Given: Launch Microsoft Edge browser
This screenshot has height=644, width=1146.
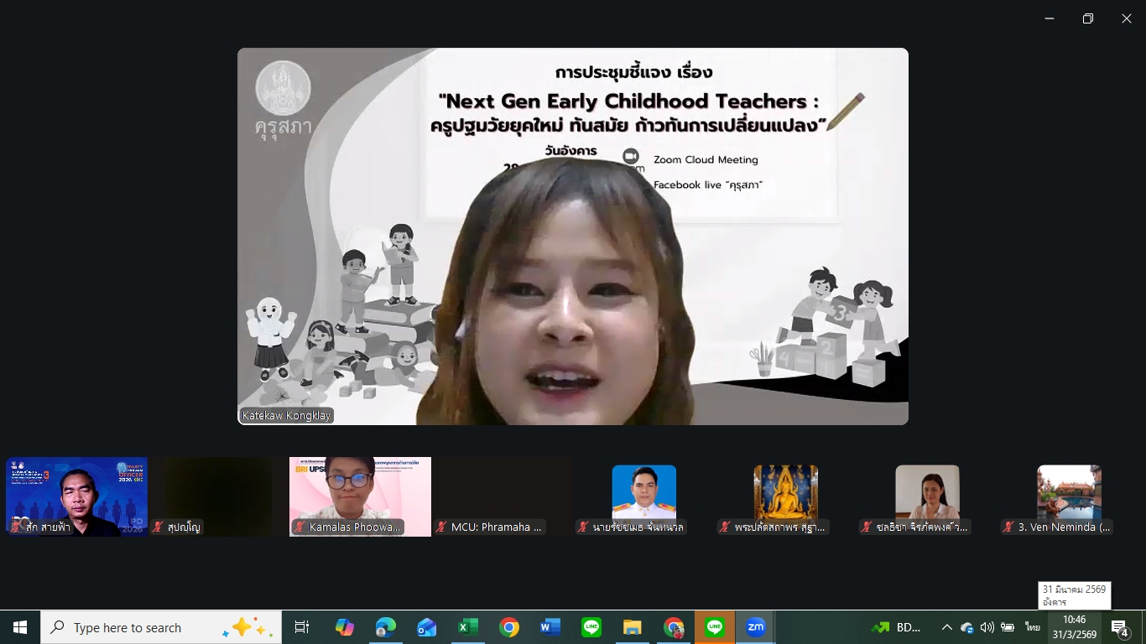Looking at the screenshot, I should (x=385, y=627).
